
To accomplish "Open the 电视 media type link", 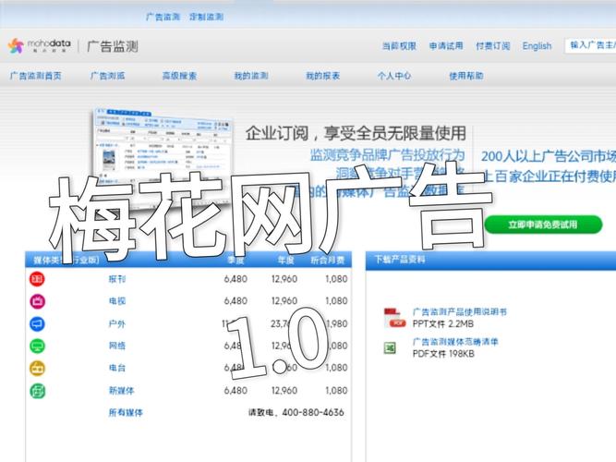I will [117, 301].
